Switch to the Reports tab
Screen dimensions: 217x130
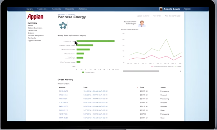click(70, 9)
